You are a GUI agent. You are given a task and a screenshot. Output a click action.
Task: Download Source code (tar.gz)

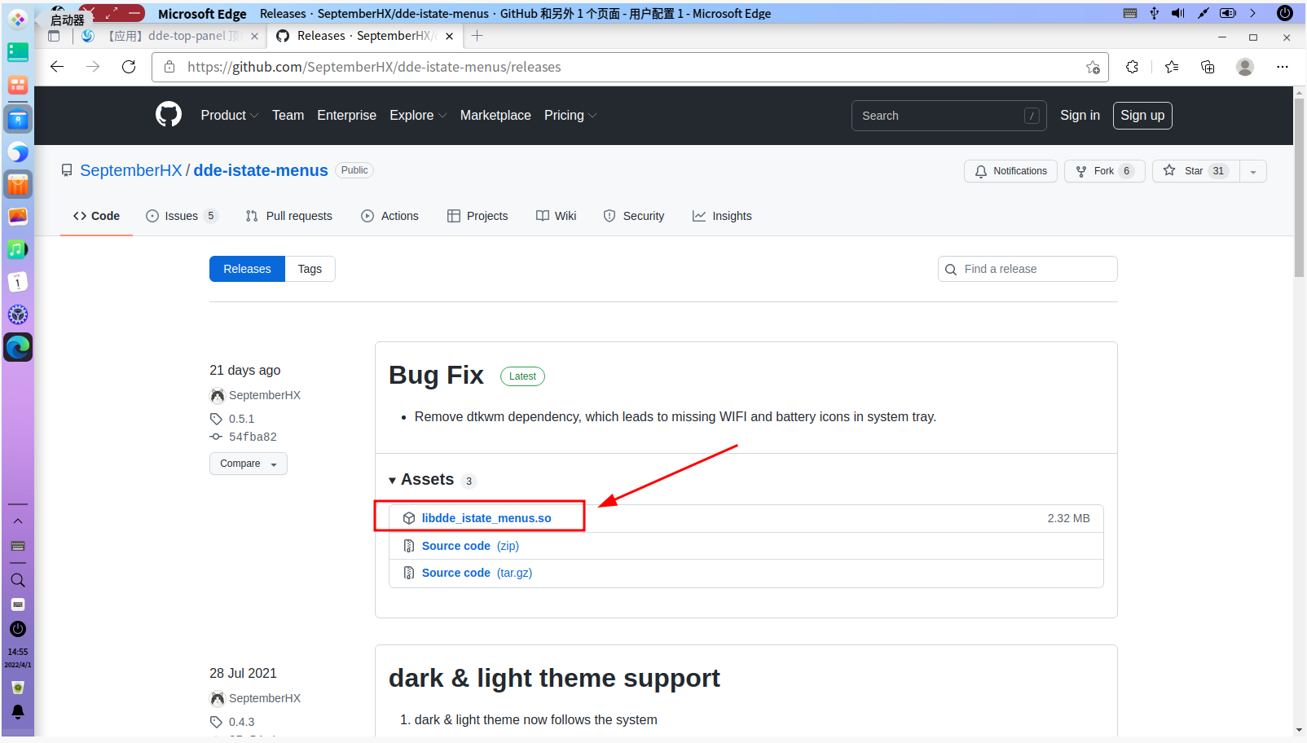click(x=477, y=573)
